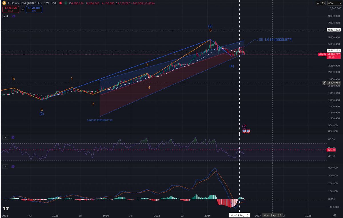Click the lightning bolt event icon
The height and width of the screenshot is (218, 343).
click(244, 126)
